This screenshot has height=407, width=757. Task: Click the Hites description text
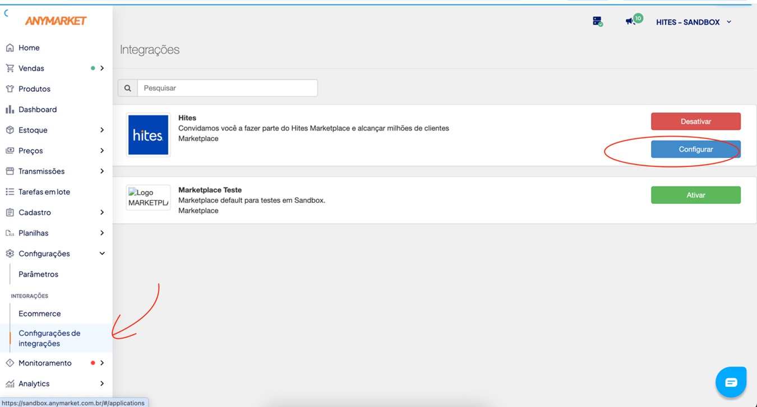point(313,128)
